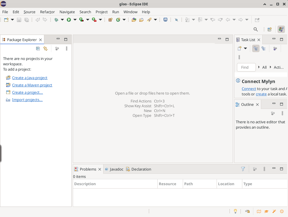
Task: Toggle Link with Editor in Package Explorer
Action: tap(45, 49)
